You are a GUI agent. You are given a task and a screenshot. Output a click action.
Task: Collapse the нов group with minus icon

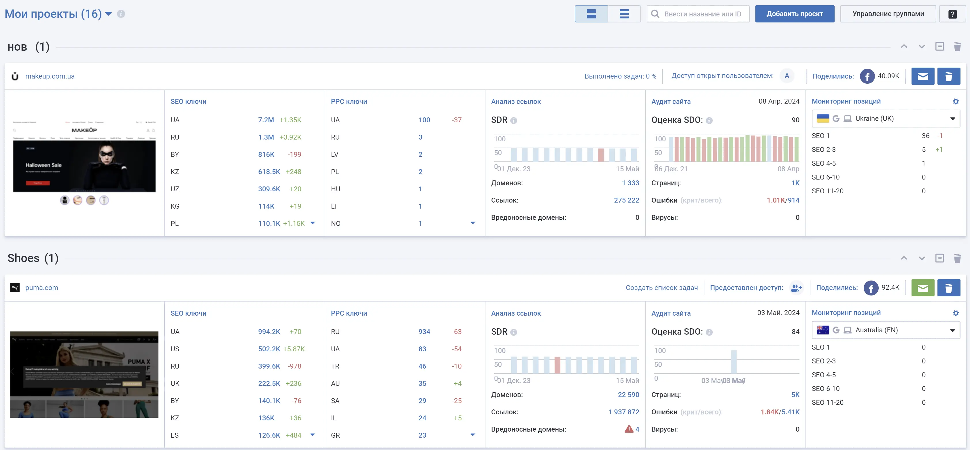939,47
